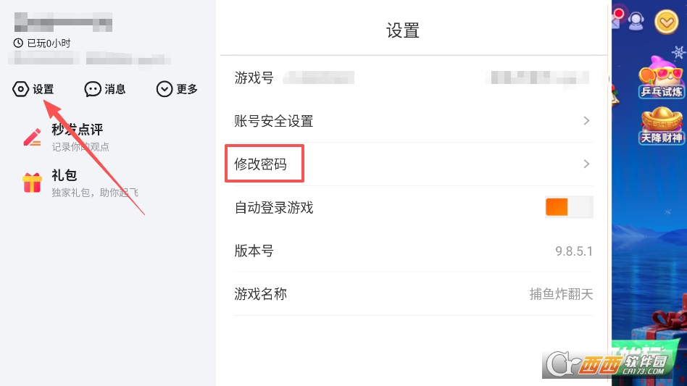
Task: Click the 秒发点评 title link
Action: click(78, 130)
